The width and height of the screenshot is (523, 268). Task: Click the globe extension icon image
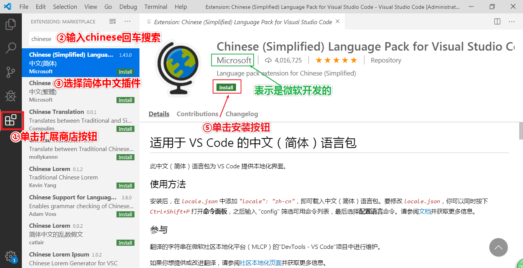coord(177,68)
